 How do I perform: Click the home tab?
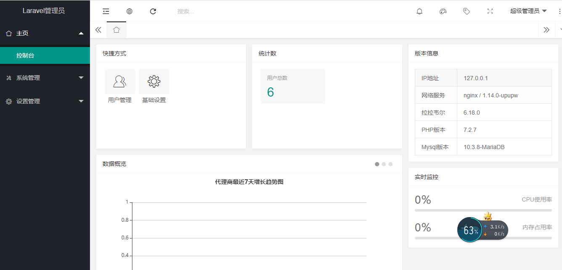click(116, 30)
